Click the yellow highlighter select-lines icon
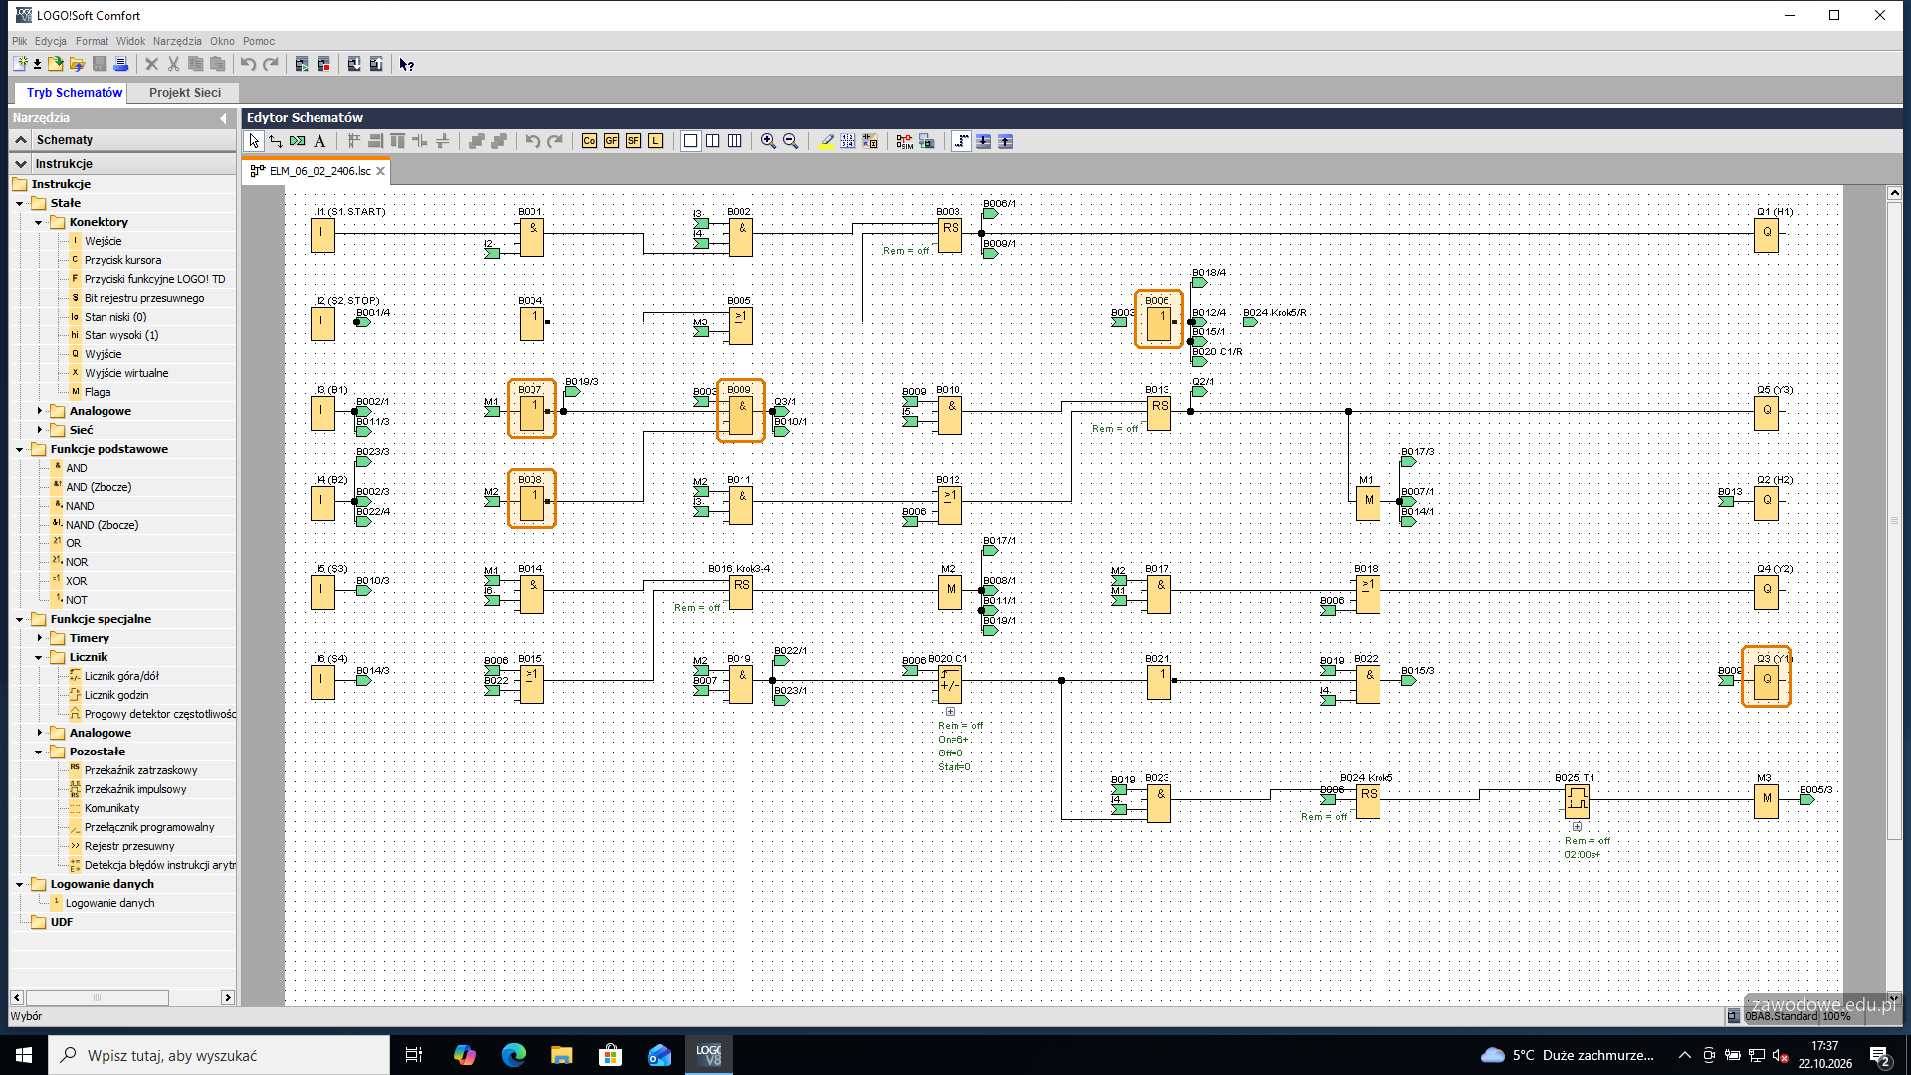Screen dimensions: 1911x1075 (x=826, y=141)
